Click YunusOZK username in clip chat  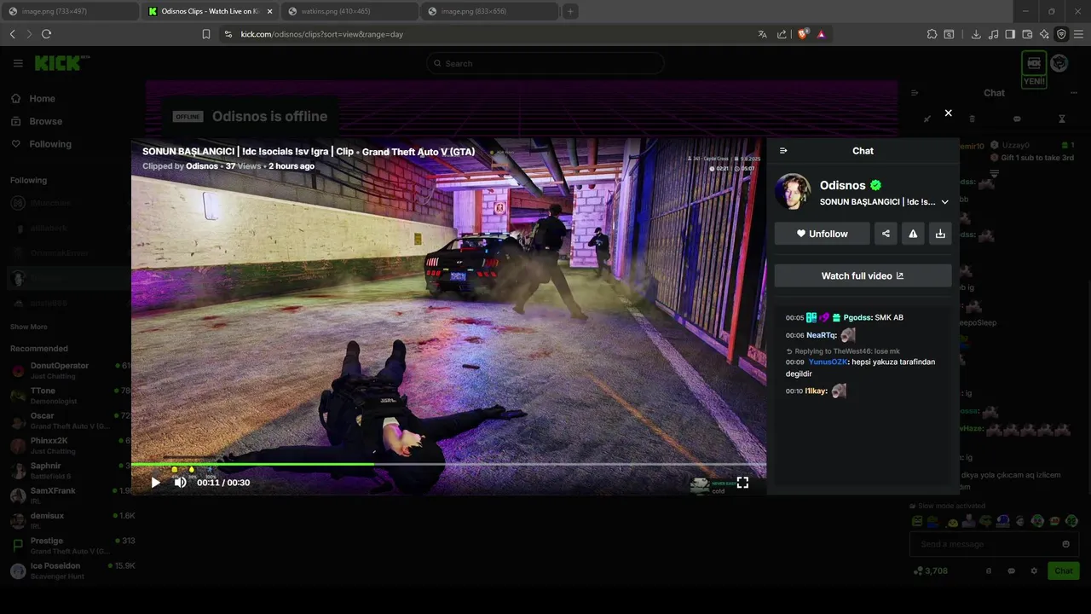(x=828, y=362)
